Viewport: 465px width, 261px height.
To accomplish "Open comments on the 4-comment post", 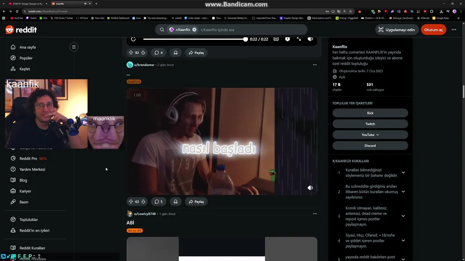I will click(159, 53).
